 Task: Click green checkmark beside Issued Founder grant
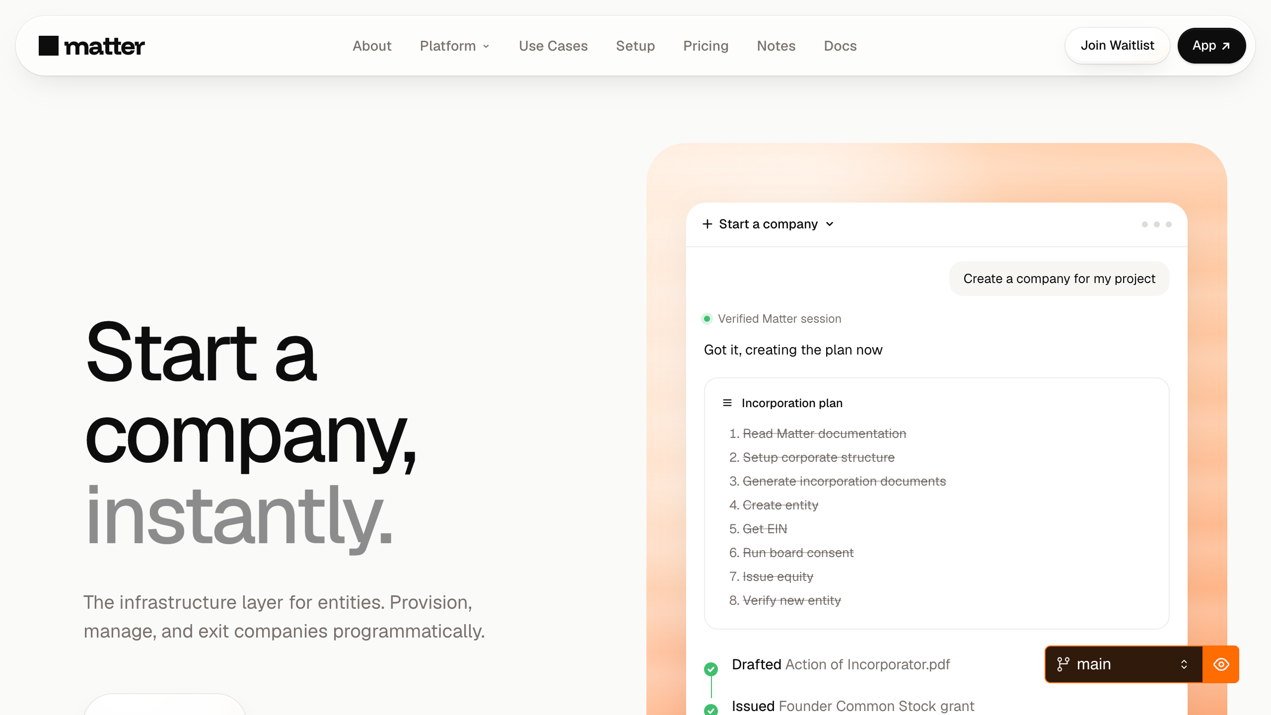[x=711, y=710]
